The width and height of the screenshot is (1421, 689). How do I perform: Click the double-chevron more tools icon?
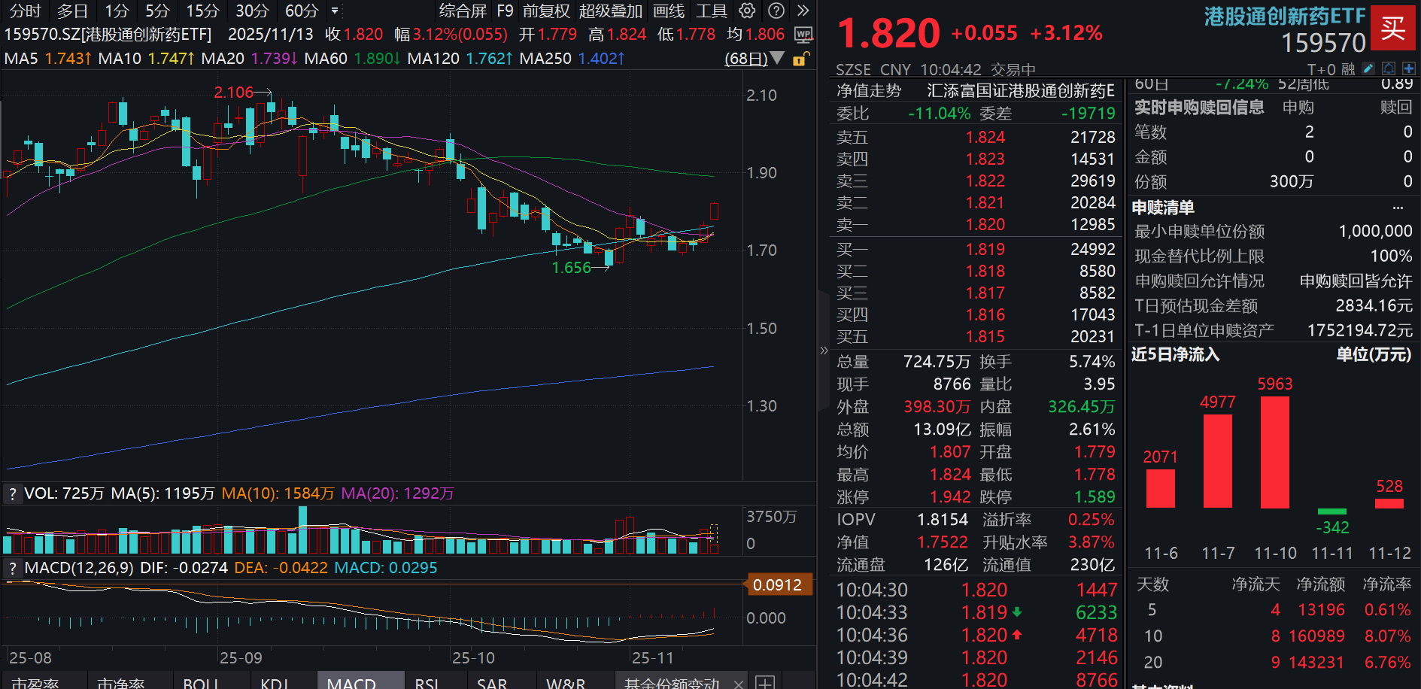[x=803, y=11]
